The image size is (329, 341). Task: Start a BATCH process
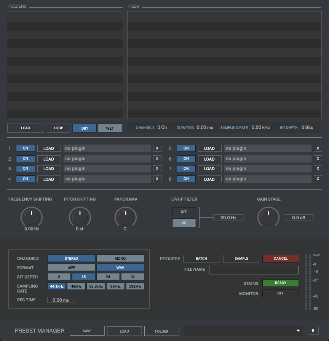click(x=201, y=258)
